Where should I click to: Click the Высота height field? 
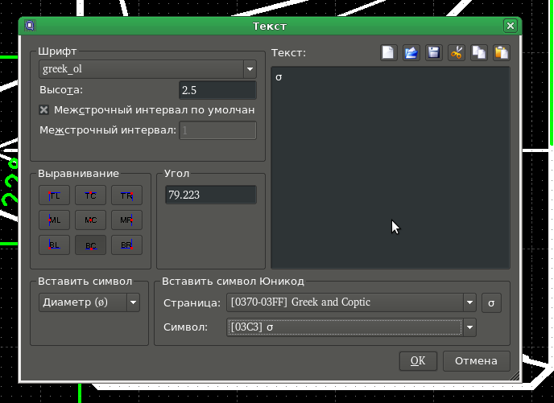pos(217,89)
